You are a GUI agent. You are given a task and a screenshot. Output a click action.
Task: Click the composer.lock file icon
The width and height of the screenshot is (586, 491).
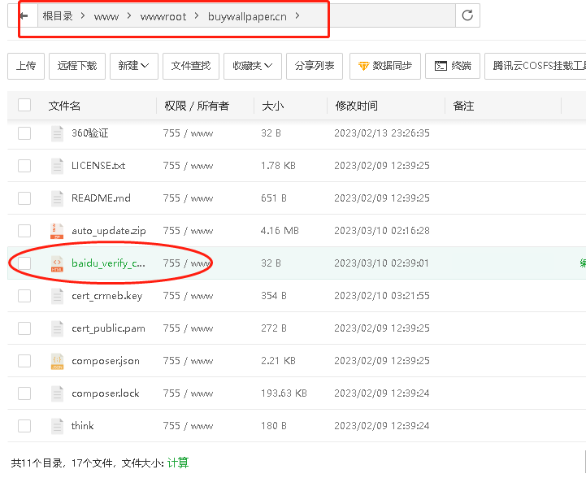(x=57, y=393)
